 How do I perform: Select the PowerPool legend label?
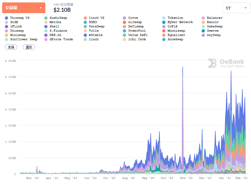point(137,31)
